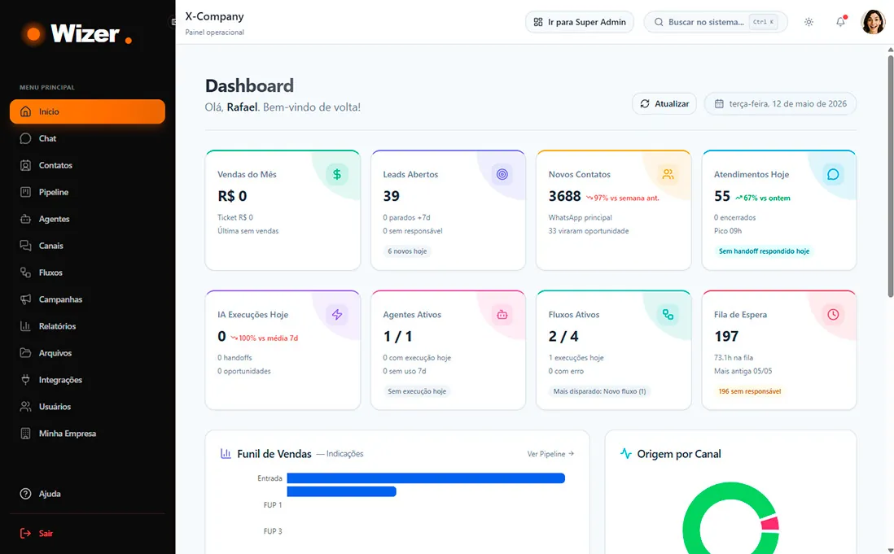This screenshot has height=554, width=894.
Task: Click the Mais antiga 05/05 text
Action: click(x=743, y=371)
